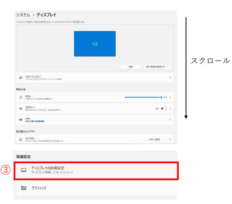Open HDR に関する詳細情報 link

pos(35,121)
